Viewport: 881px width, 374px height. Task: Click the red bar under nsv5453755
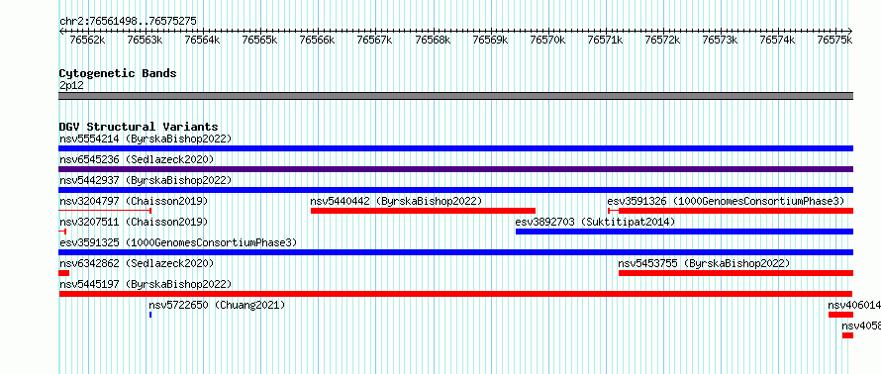coord(736,273)
